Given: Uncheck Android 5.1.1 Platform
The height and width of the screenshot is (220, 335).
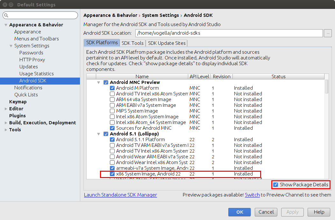Looking at the screenshot, I should (x=112, y=140).
